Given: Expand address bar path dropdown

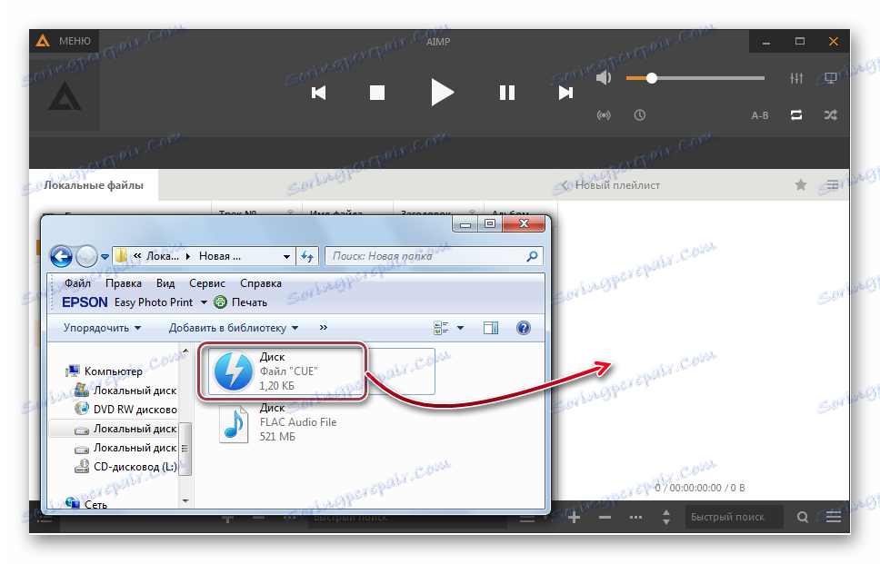Looking at the screenshot, I should tap(286, 257).
